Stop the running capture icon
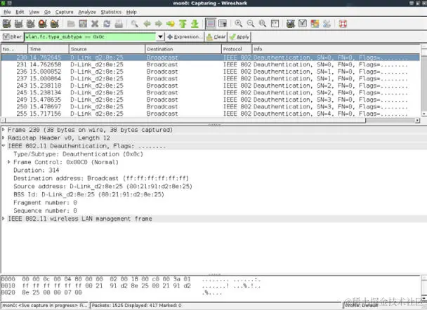 42,24
